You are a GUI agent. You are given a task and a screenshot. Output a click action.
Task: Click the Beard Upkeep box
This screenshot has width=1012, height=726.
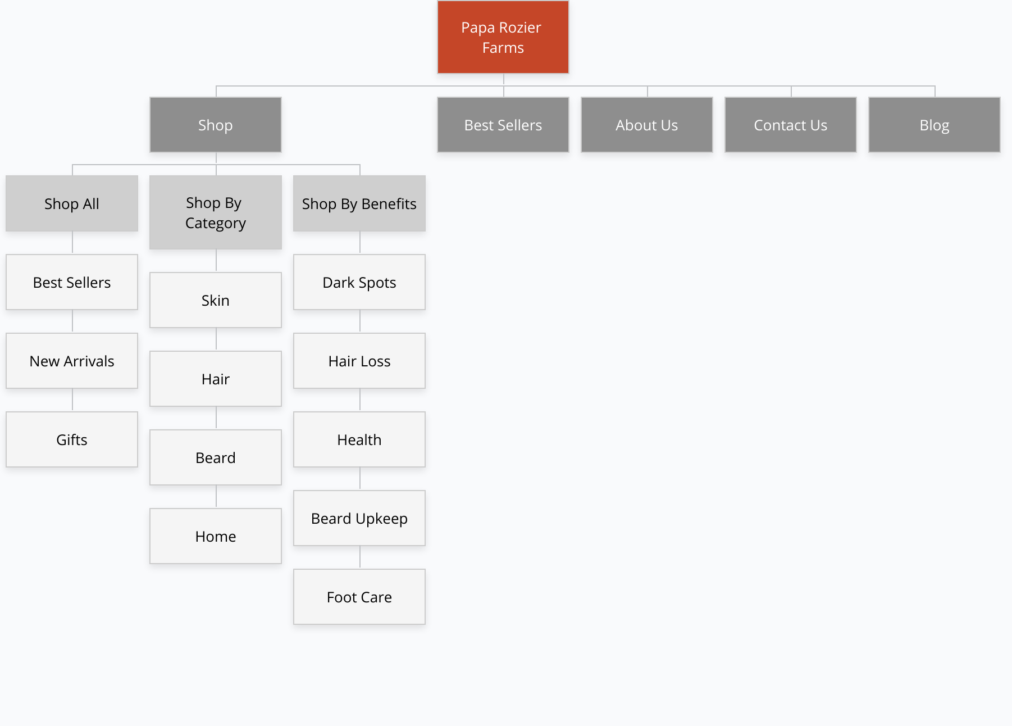(359, 518)
